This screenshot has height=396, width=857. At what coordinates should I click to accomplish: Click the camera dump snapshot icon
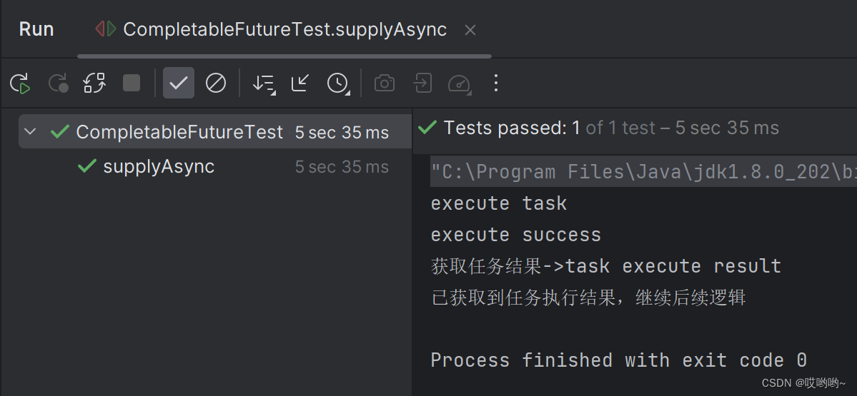(x=385, y=83)
